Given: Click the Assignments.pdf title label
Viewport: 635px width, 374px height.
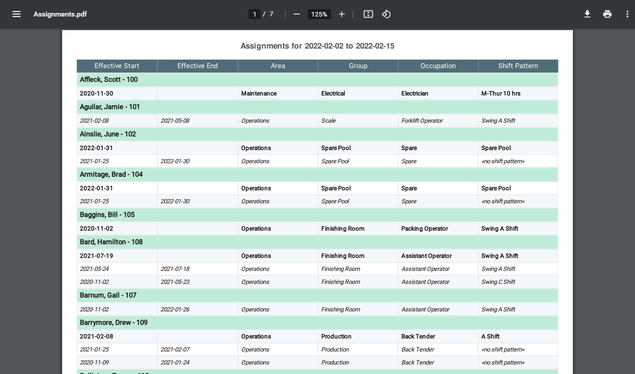Looking at the screenshot, I should click(60, 14).
